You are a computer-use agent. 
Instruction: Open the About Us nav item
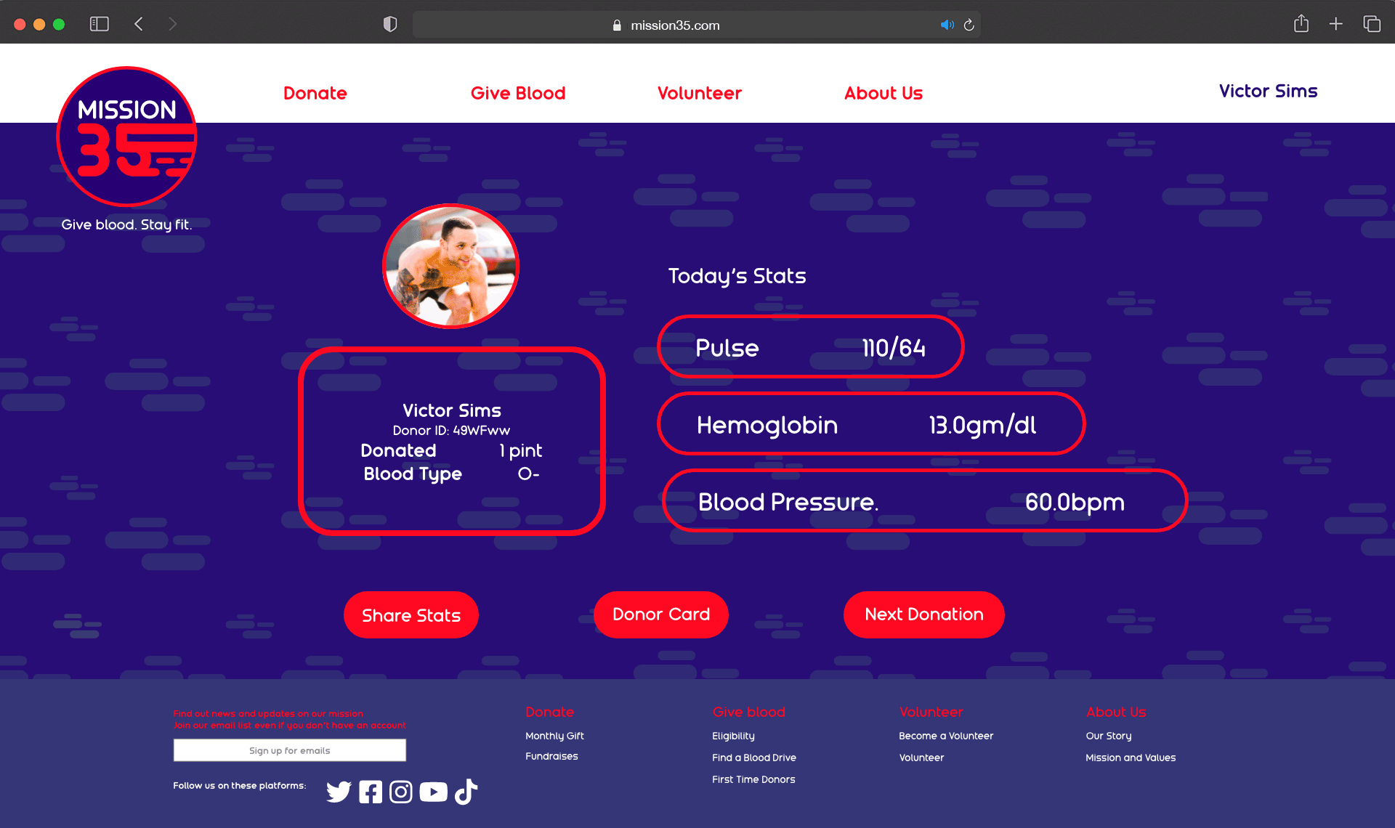point(883,93)
